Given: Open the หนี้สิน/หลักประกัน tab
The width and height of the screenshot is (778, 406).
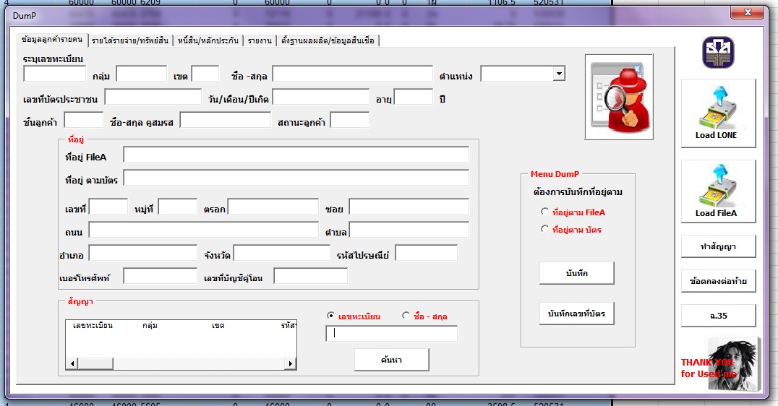Looking at the screenshot, I should pyautogui.click(x=208, y=40).
